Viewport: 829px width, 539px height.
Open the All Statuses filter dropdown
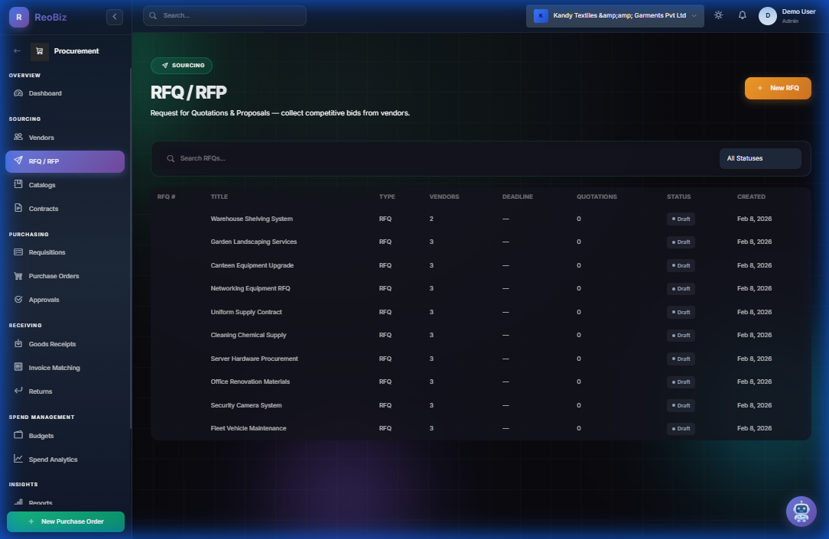pyautogui.click(x=759, y=158)
